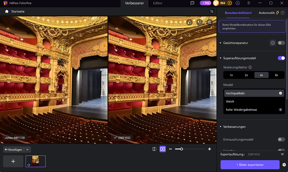
Task: Switch to split compare view icon
Action: 154,149
